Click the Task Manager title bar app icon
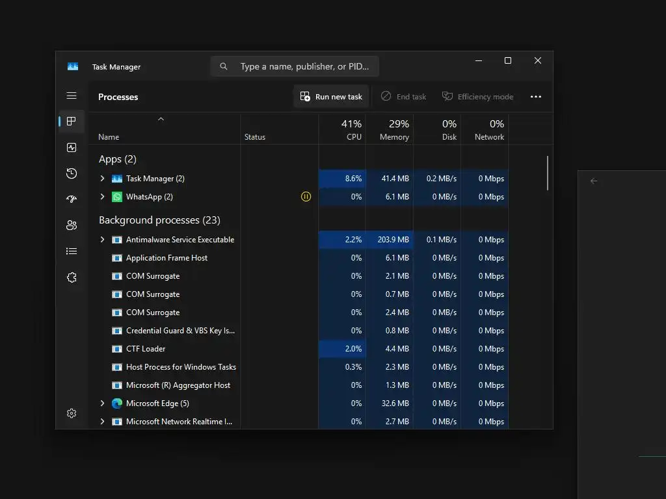The height and width of the screenshot is (499, 666). (73, 67)
